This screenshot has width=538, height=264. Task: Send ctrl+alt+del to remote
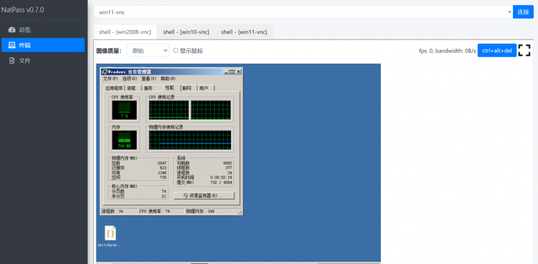point(497,50)
